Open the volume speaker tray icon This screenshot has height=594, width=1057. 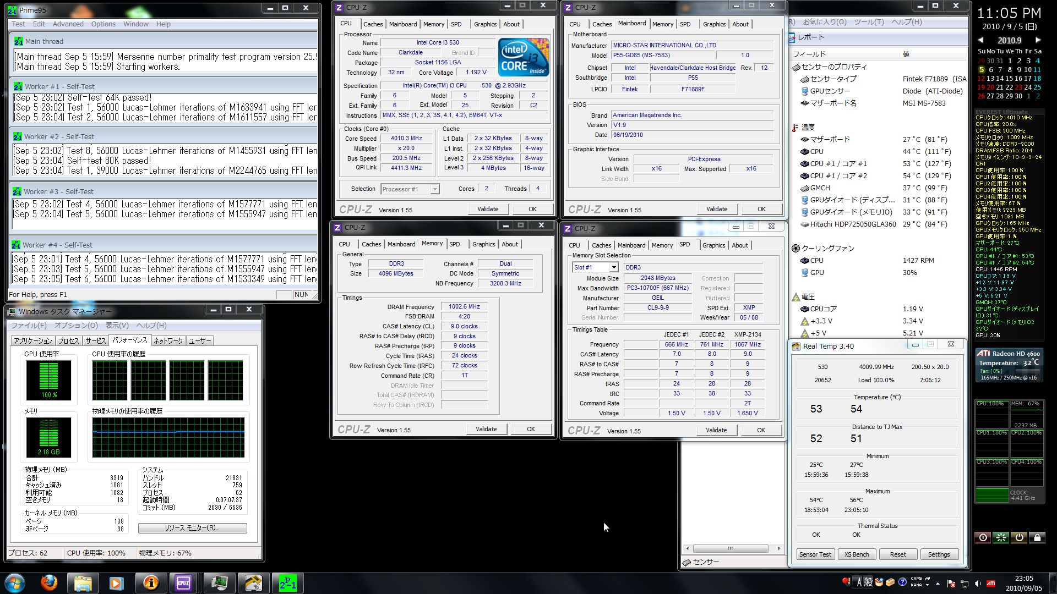click(x=977, y=584)
